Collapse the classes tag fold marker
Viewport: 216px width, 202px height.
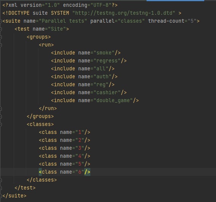tap(1, 124)
